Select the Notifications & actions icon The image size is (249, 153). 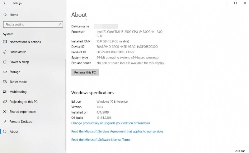[x=5, y=42]
